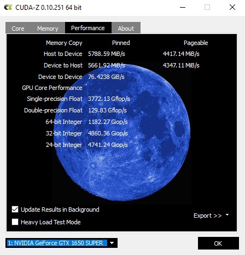245x255 pixels.
Task: Click the CUDA-Z 0.10.251 64 bit title text
Action: (49, 8)
